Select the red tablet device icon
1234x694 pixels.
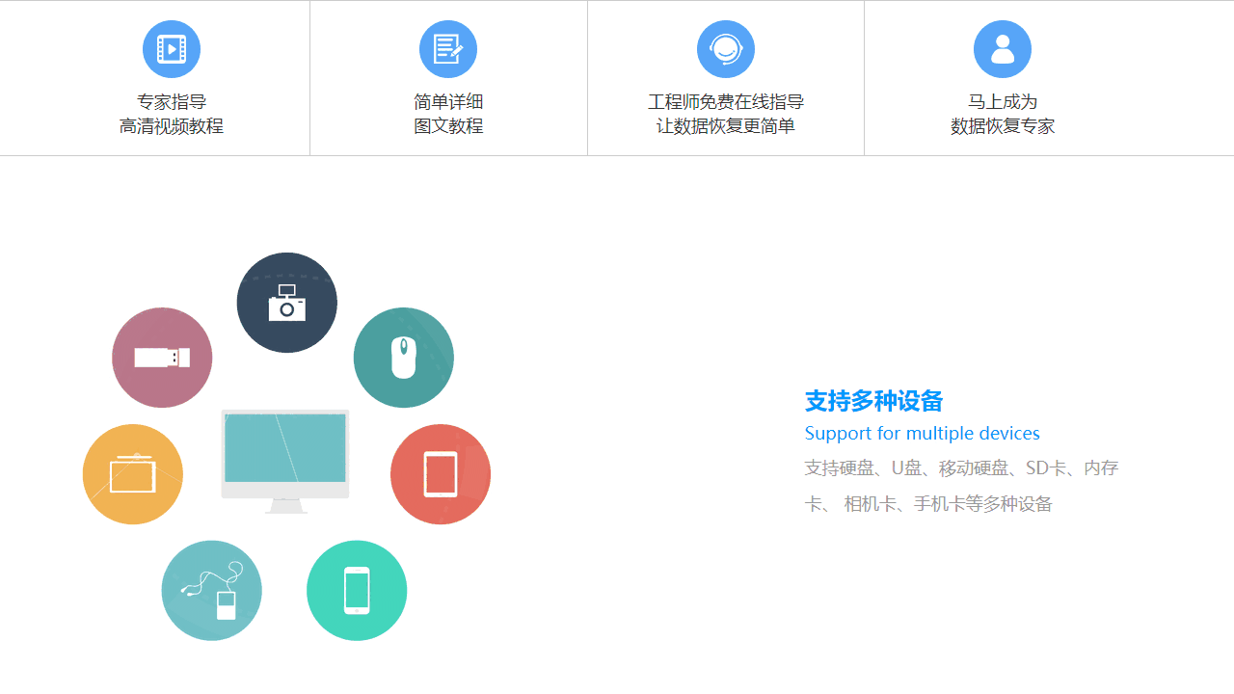pos(440,474)
